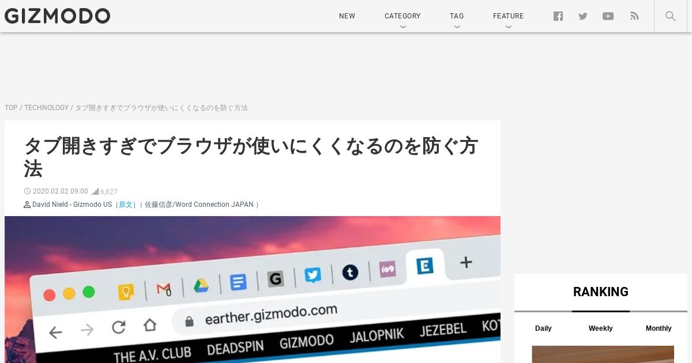
Task: Click the view count 6,827
Action: [109, 192]
